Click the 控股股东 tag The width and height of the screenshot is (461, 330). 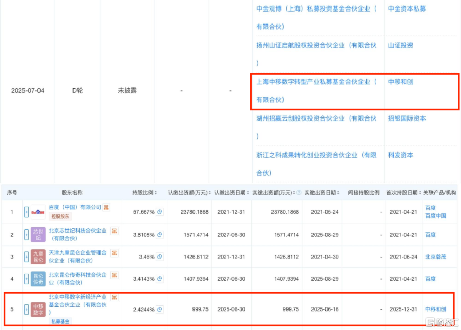click(60, 217)
